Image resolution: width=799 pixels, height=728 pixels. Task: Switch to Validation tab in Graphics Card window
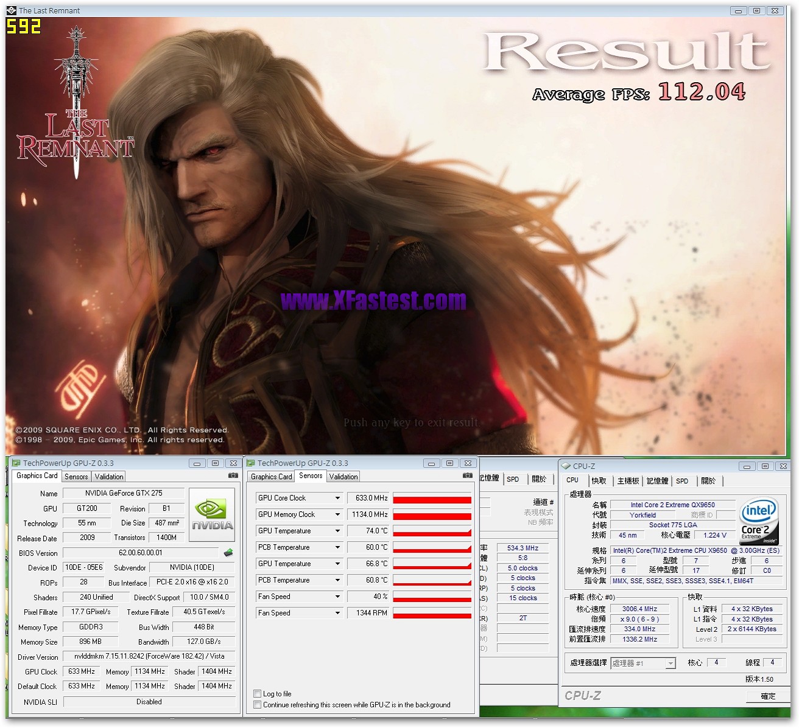coord(109,477)
